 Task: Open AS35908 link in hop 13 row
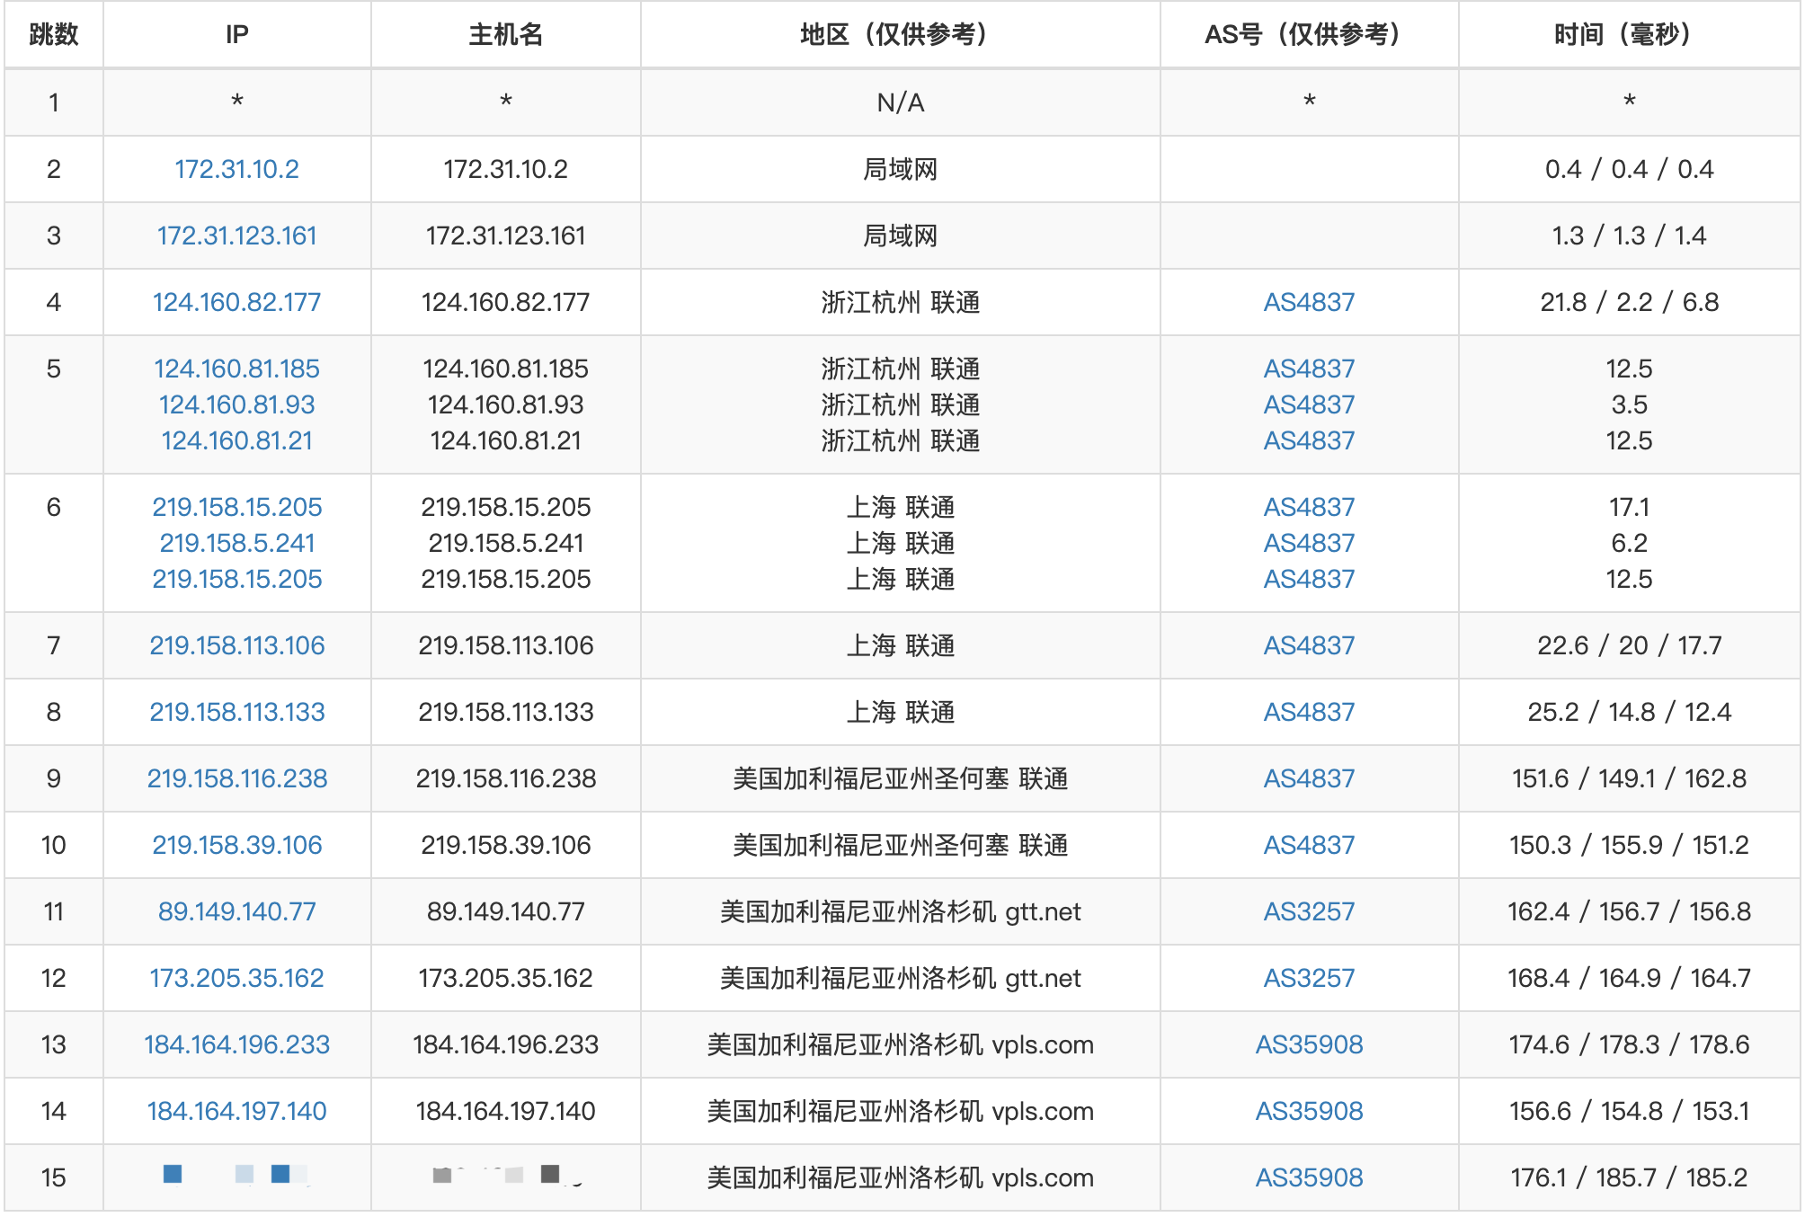[x=1308, y=1044]
